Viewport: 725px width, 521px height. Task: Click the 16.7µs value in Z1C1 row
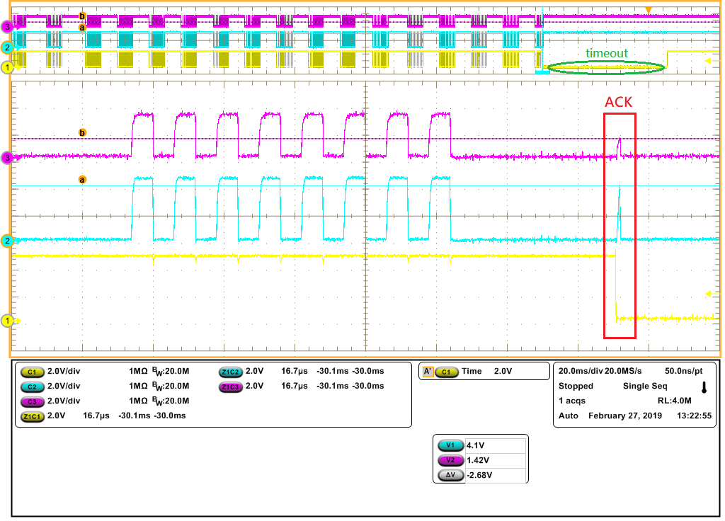point(96,416)
